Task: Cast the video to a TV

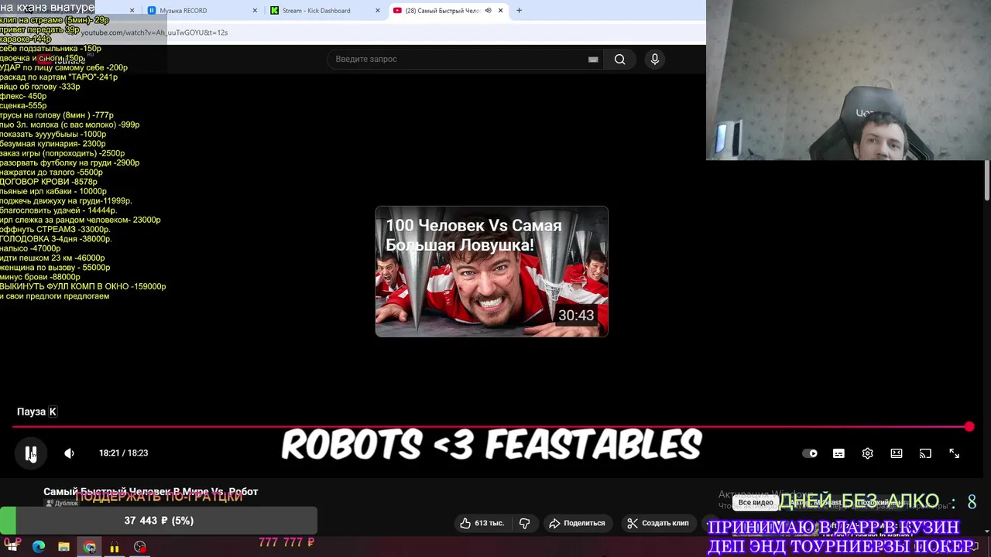Action: click(x=925, y=453)
